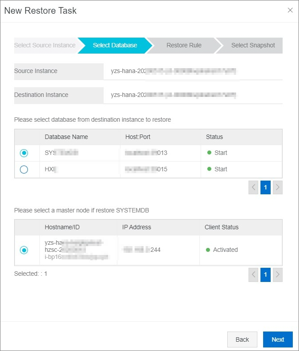This screenshot has height=351, width=299.
Task: Go to next page of master node list
Action: click(x=278, y=275)
